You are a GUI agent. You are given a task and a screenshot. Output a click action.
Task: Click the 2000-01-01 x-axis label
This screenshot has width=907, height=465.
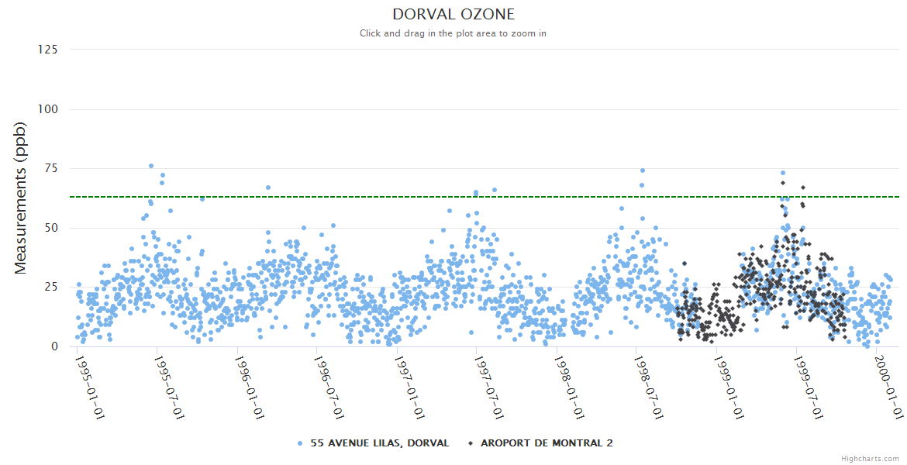[x=888, y=386]
